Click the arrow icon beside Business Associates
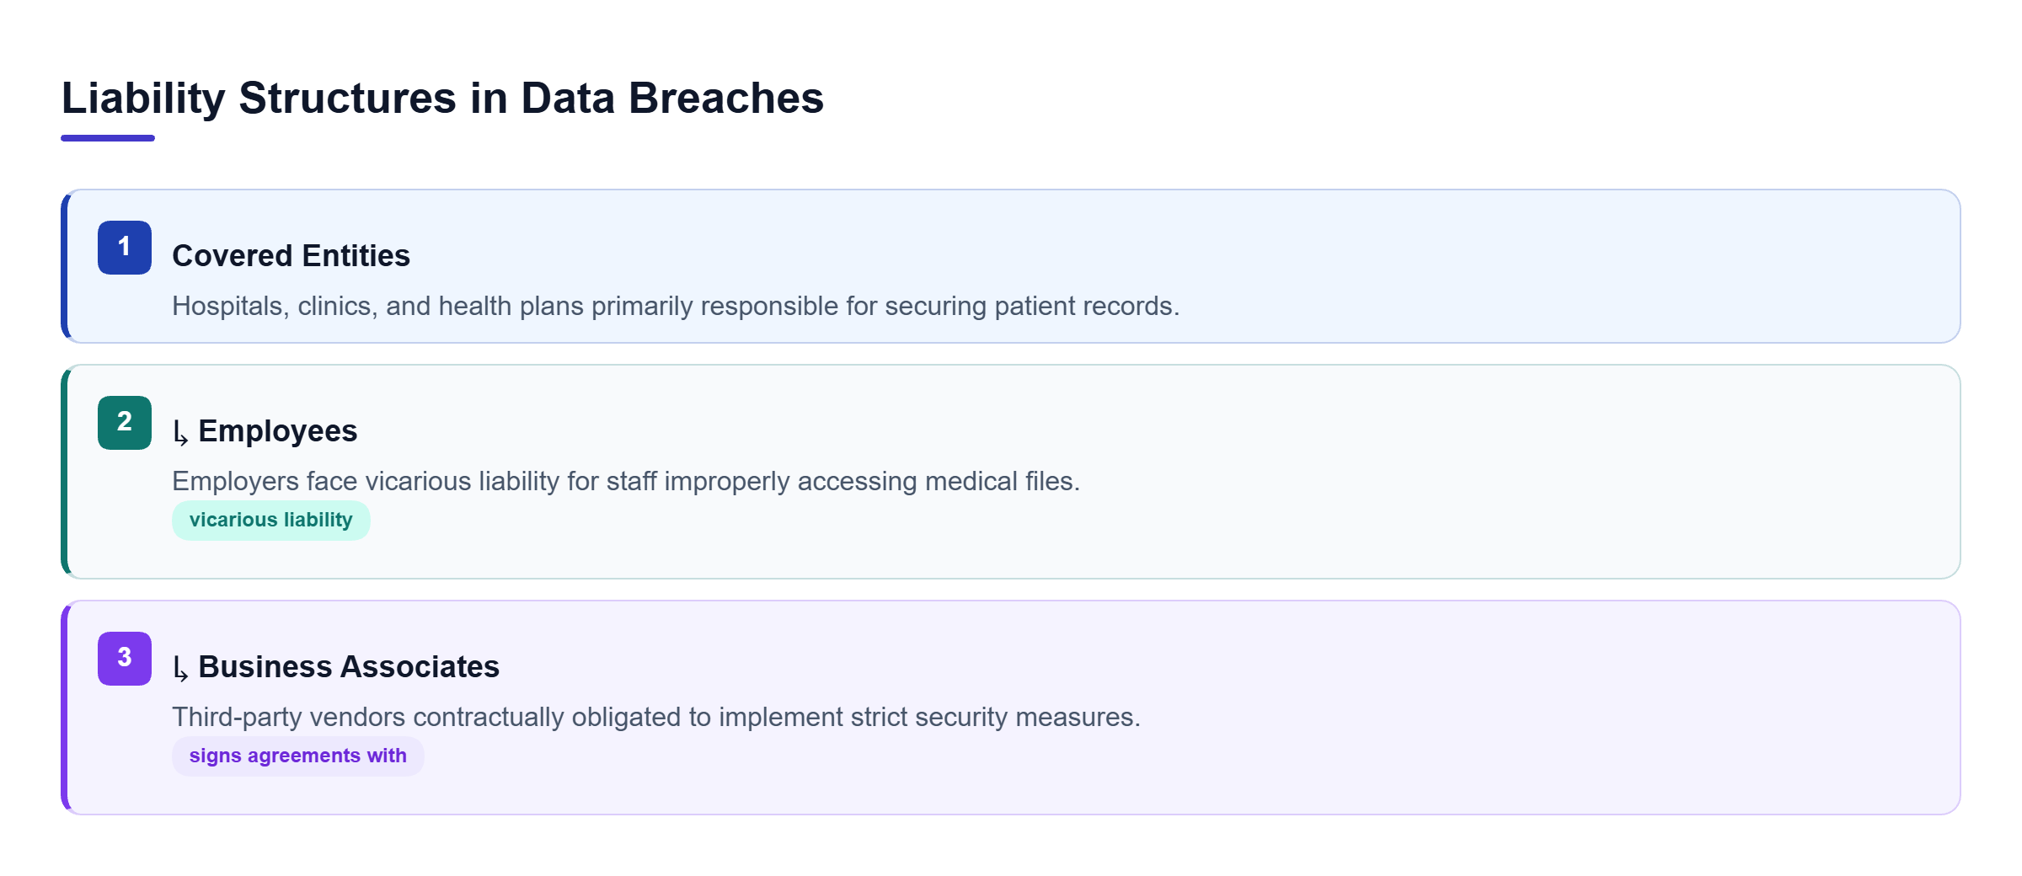 pyautogui.click(x=180, y=669)
